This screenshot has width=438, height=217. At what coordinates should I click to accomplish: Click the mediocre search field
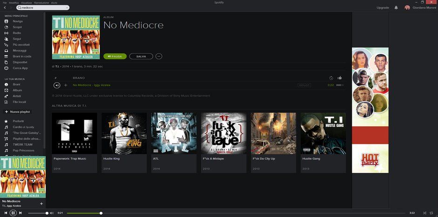coord(43,8)
